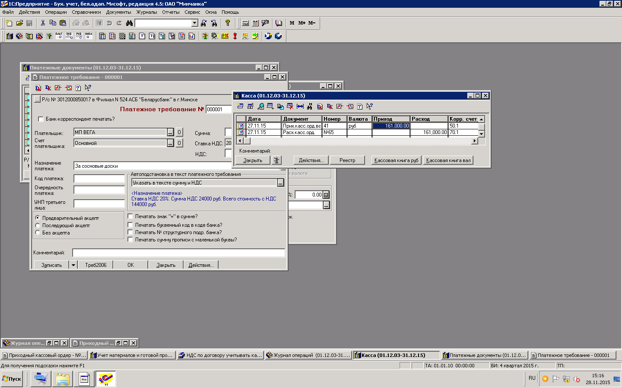Screen dimensions: 622x388
Task: Open the main toolbar search combo box dropdown
Action: click(194, 23)
